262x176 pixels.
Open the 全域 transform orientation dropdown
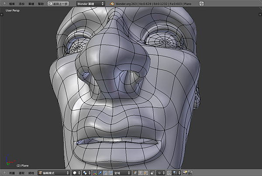pyautogui.click(x=122, y=173)
